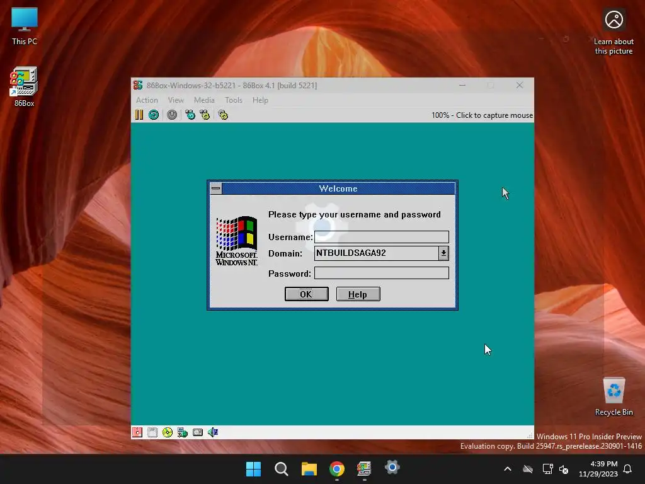
Task: Expand the Domain dropdown arrow
Action: click(x=443, y=253)
